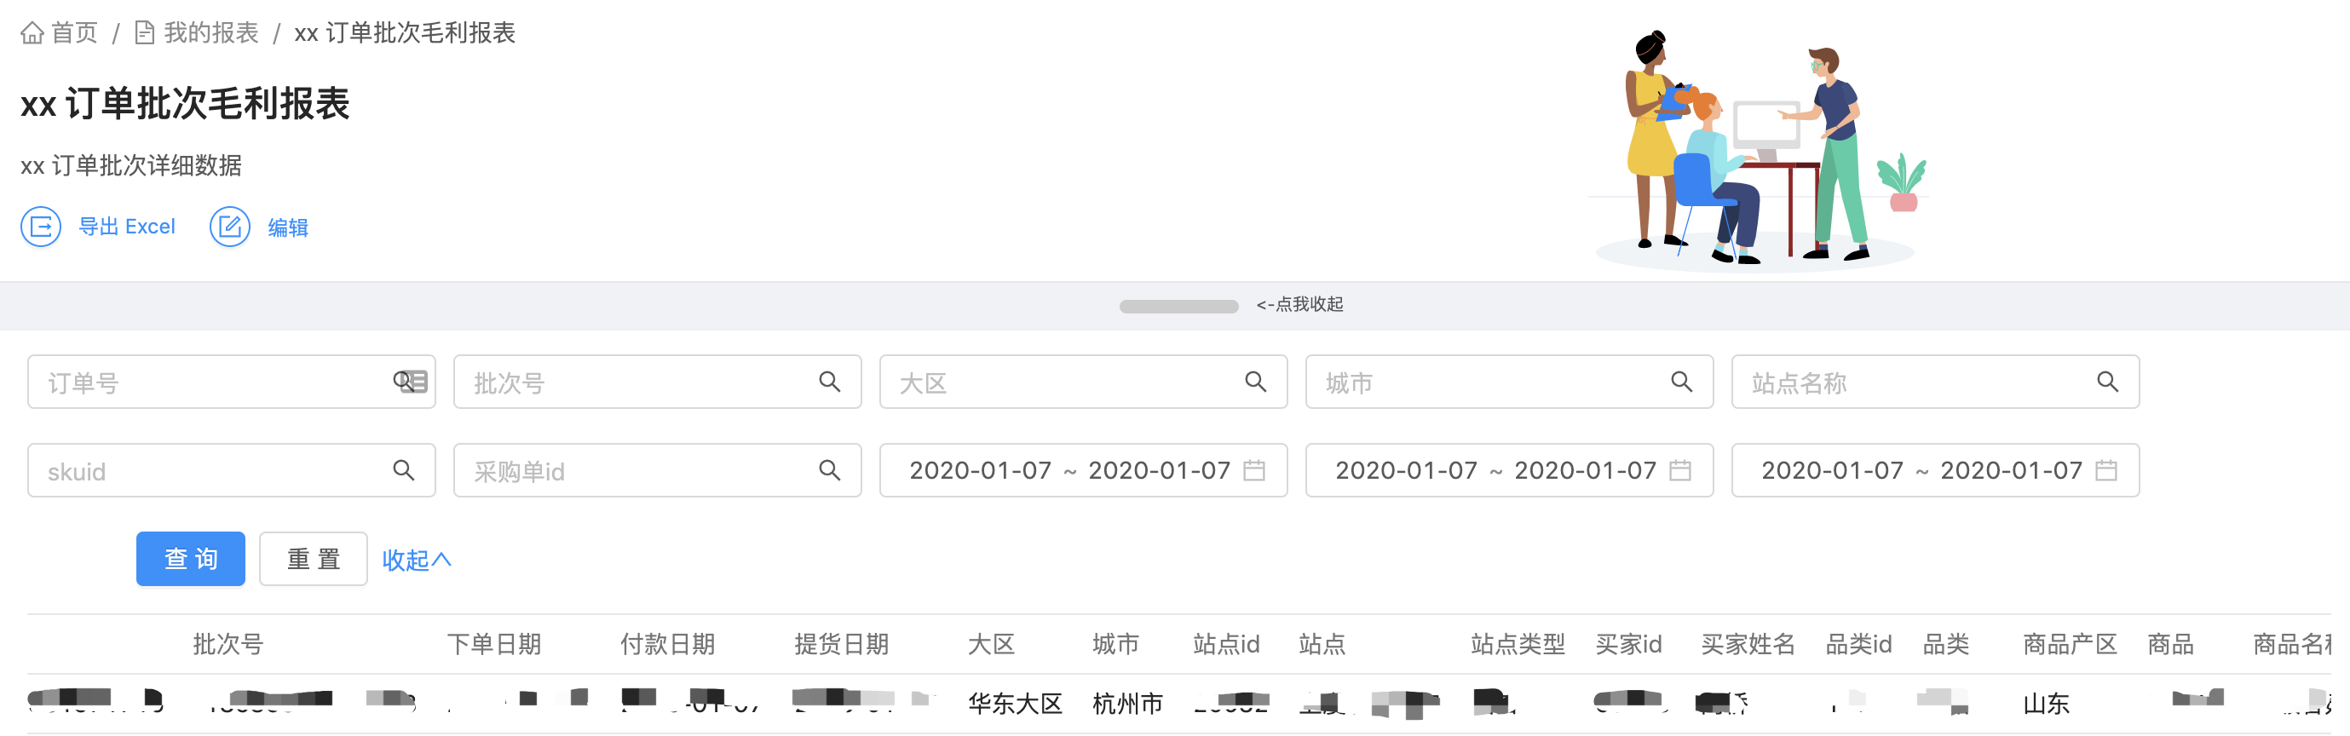Clear filters with the 重置 button
The width and height of the screenshot is (2350, 736).
click(313, 559)
